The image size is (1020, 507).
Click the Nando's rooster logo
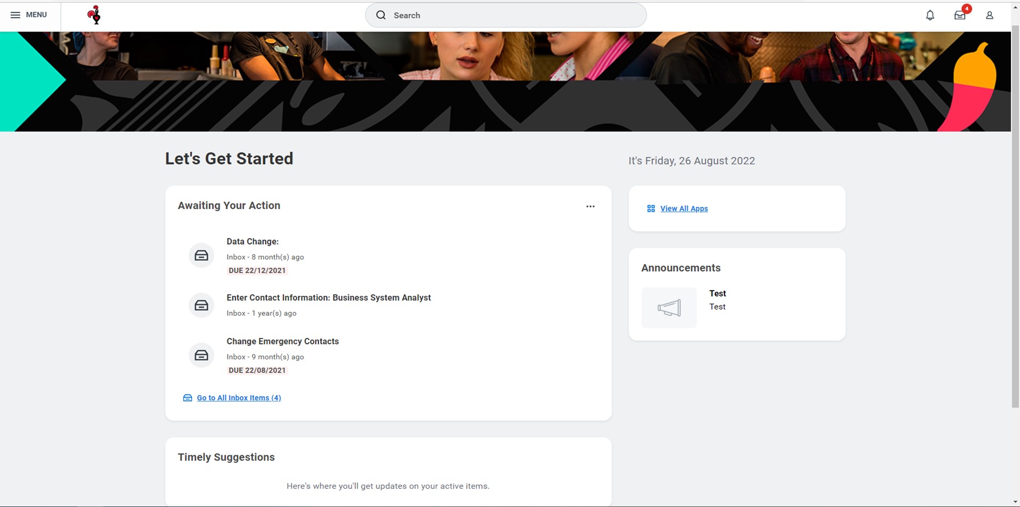(94, 15)
